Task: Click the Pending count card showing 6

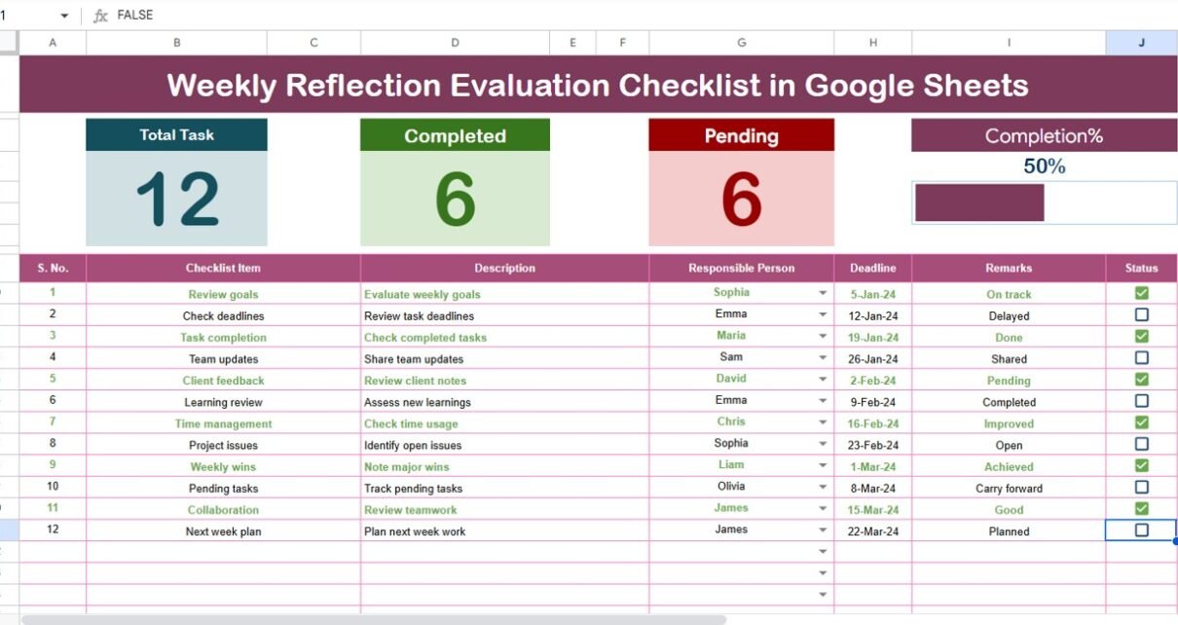Action: pyautogui.click(x=741, y=199)
